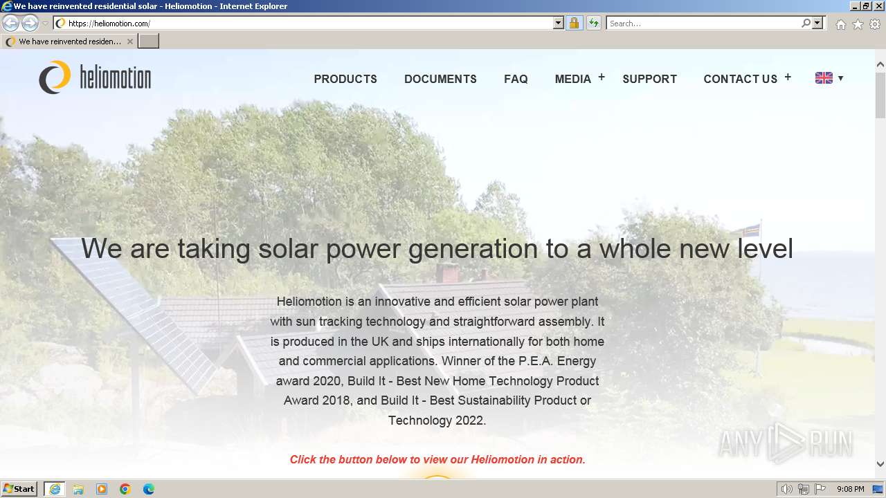Click the browser Back button
The image size is (886, 498).
pyautogui.click(x=10, y=23)
